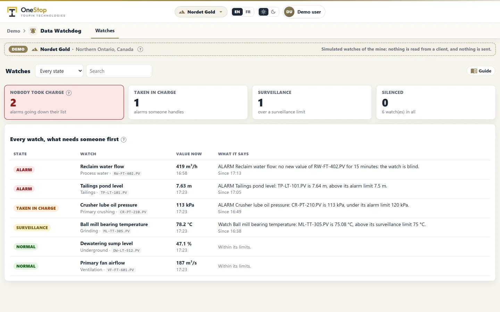Click the DU user avatar
Image resolution: width=500 pixels, height=312 pixels.
tap(289, 12)
